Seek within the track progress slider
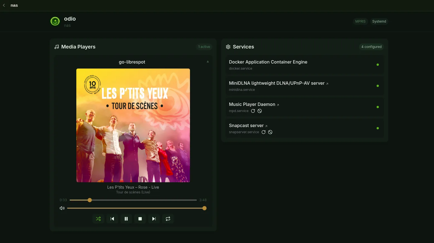 [x=133, y=200]
